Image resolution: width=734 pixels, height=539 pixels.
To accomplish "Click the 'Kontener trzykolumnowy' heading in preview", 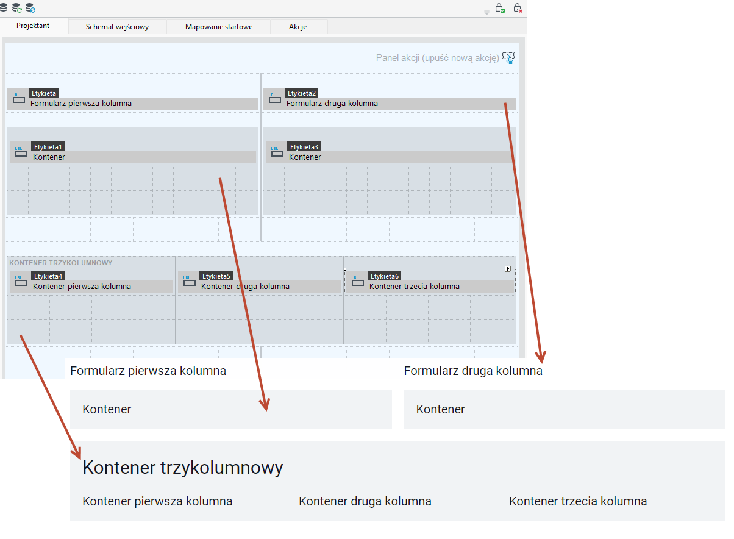I will pyautogui.click(x=183, y=468).
